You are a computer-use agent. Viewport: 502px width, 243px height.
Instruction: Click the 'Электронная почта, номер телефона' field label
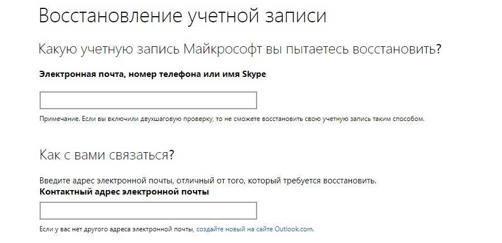[x=152, y=74]
